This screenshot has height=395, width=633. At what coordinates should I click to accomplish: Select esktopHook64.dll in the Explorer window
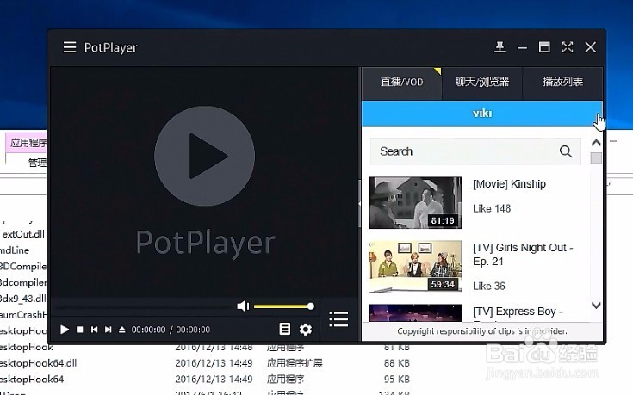[39, 363]
